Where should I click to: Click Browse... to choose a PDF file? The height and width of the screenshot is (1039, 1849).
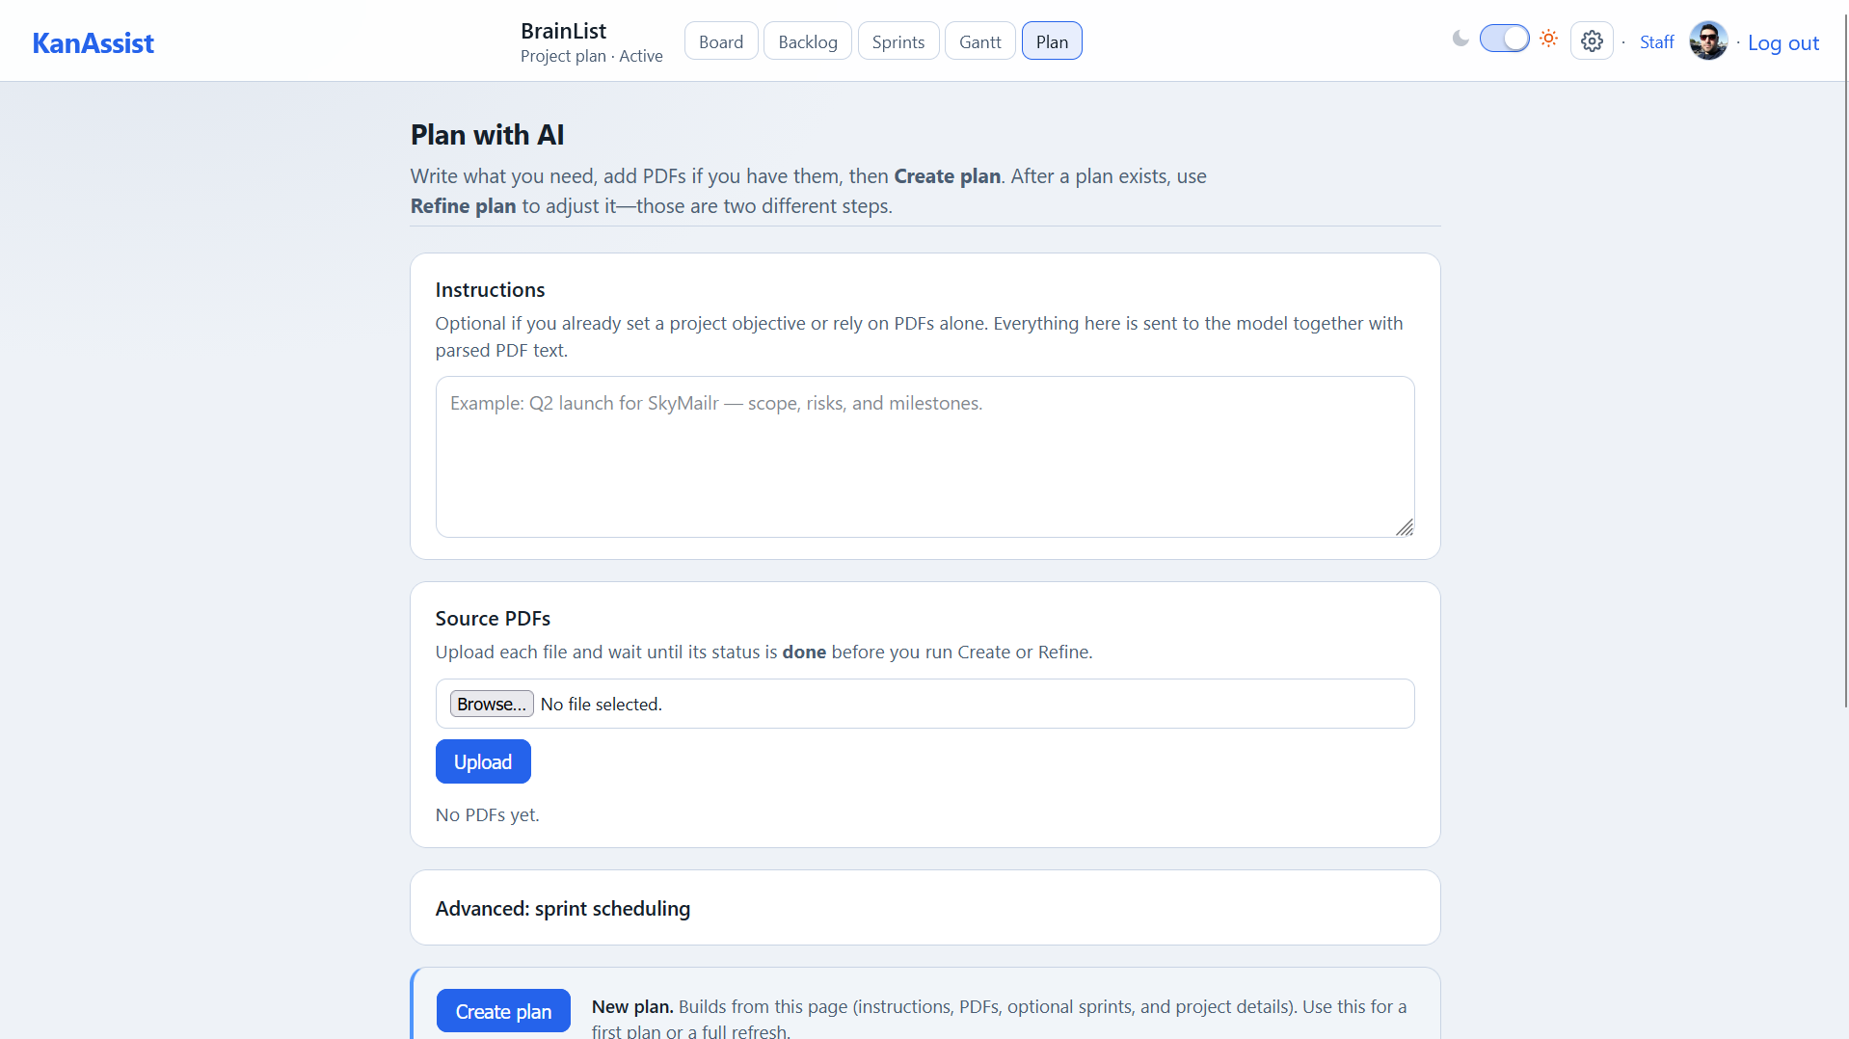click(x=492, y=704)
